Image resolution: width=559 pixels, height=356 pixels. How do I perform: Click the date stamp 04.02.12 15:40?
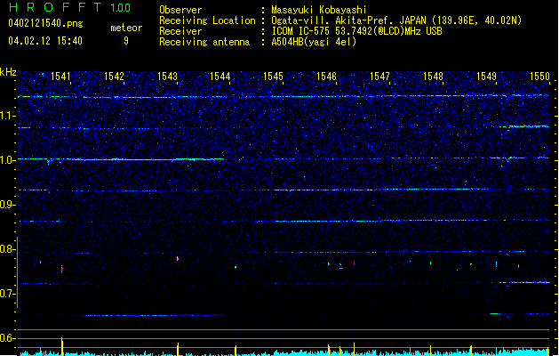point(45,41)
